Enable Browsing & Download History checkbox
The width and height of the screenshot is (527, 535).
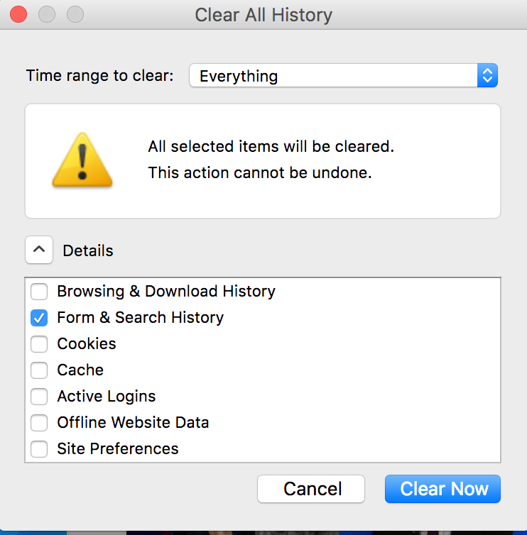point(39,292)
